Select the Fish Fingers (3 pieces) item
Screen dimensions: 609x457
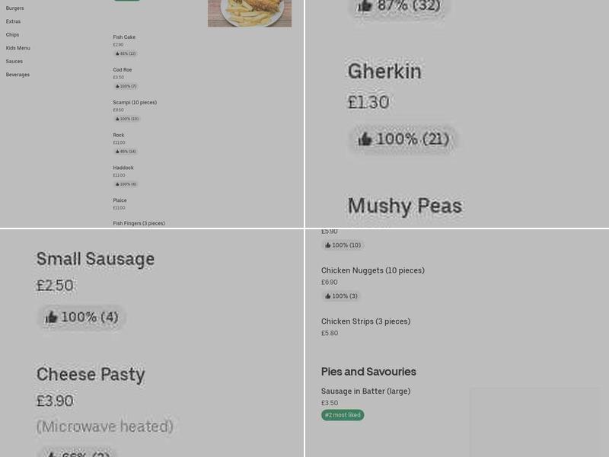tap(139, 223)
